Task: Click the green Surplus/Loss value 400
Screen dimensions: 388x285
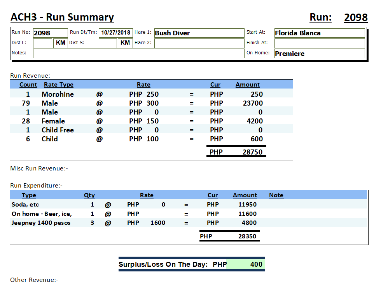Action: tap(245, 264)
